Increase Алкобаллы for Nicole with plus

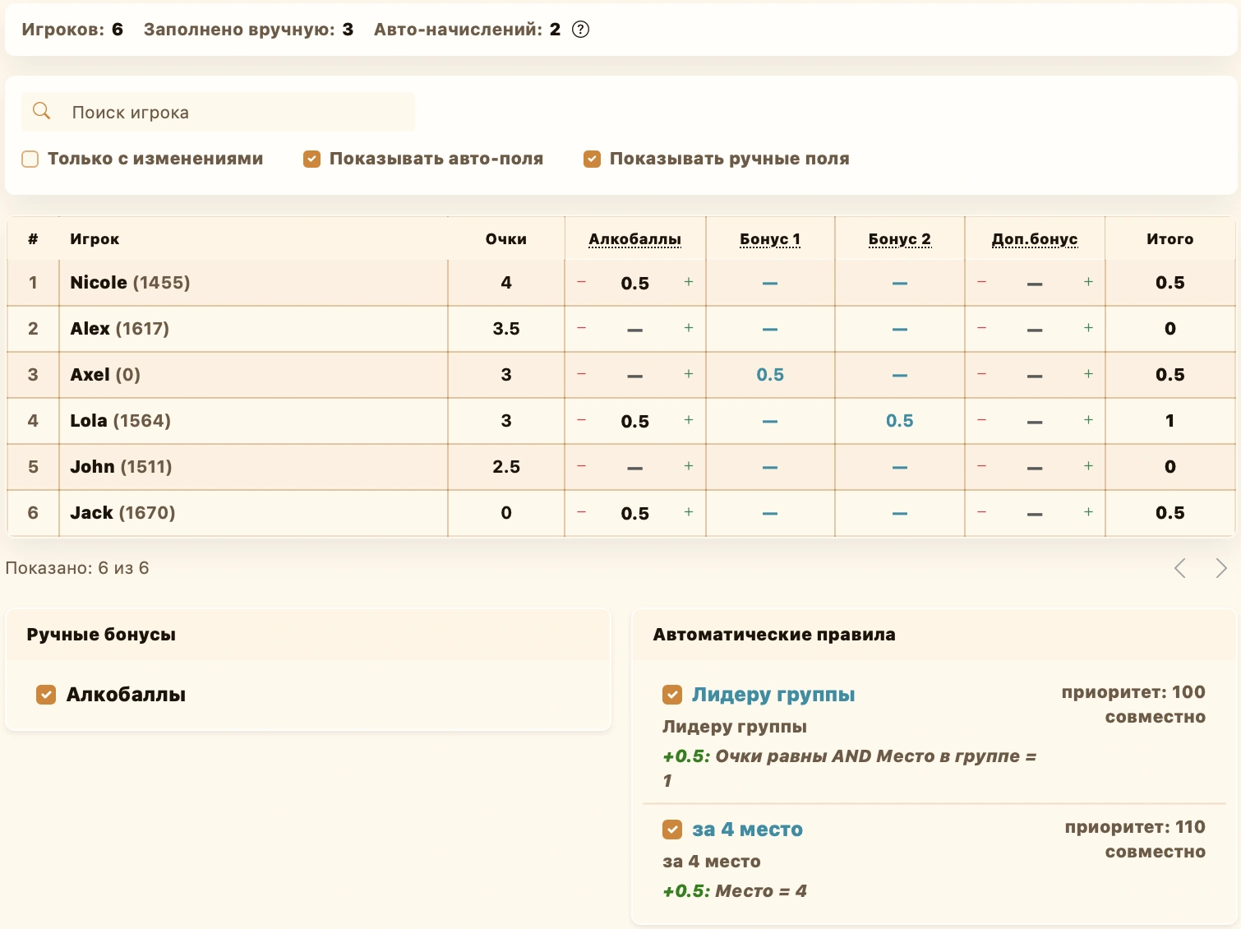689,282
